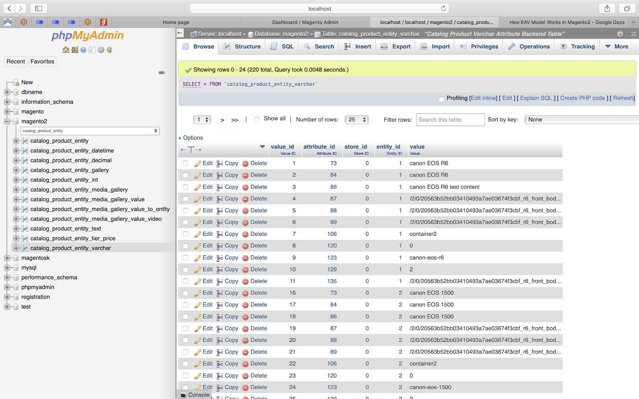The height and width of the screenshot is (399, 639).
Task: Open navigation panel settings gear icon
Action: pyautogui.click(x=101, y=50)
